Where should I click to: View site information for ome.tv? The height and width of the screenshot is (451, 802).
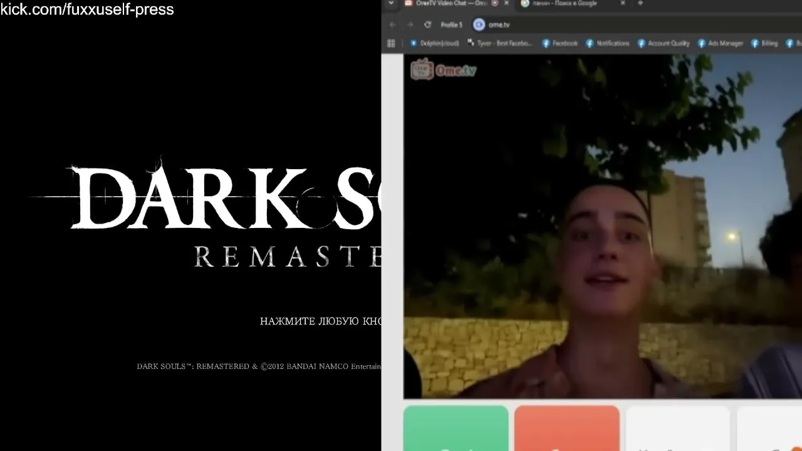(x=479, y=24)
